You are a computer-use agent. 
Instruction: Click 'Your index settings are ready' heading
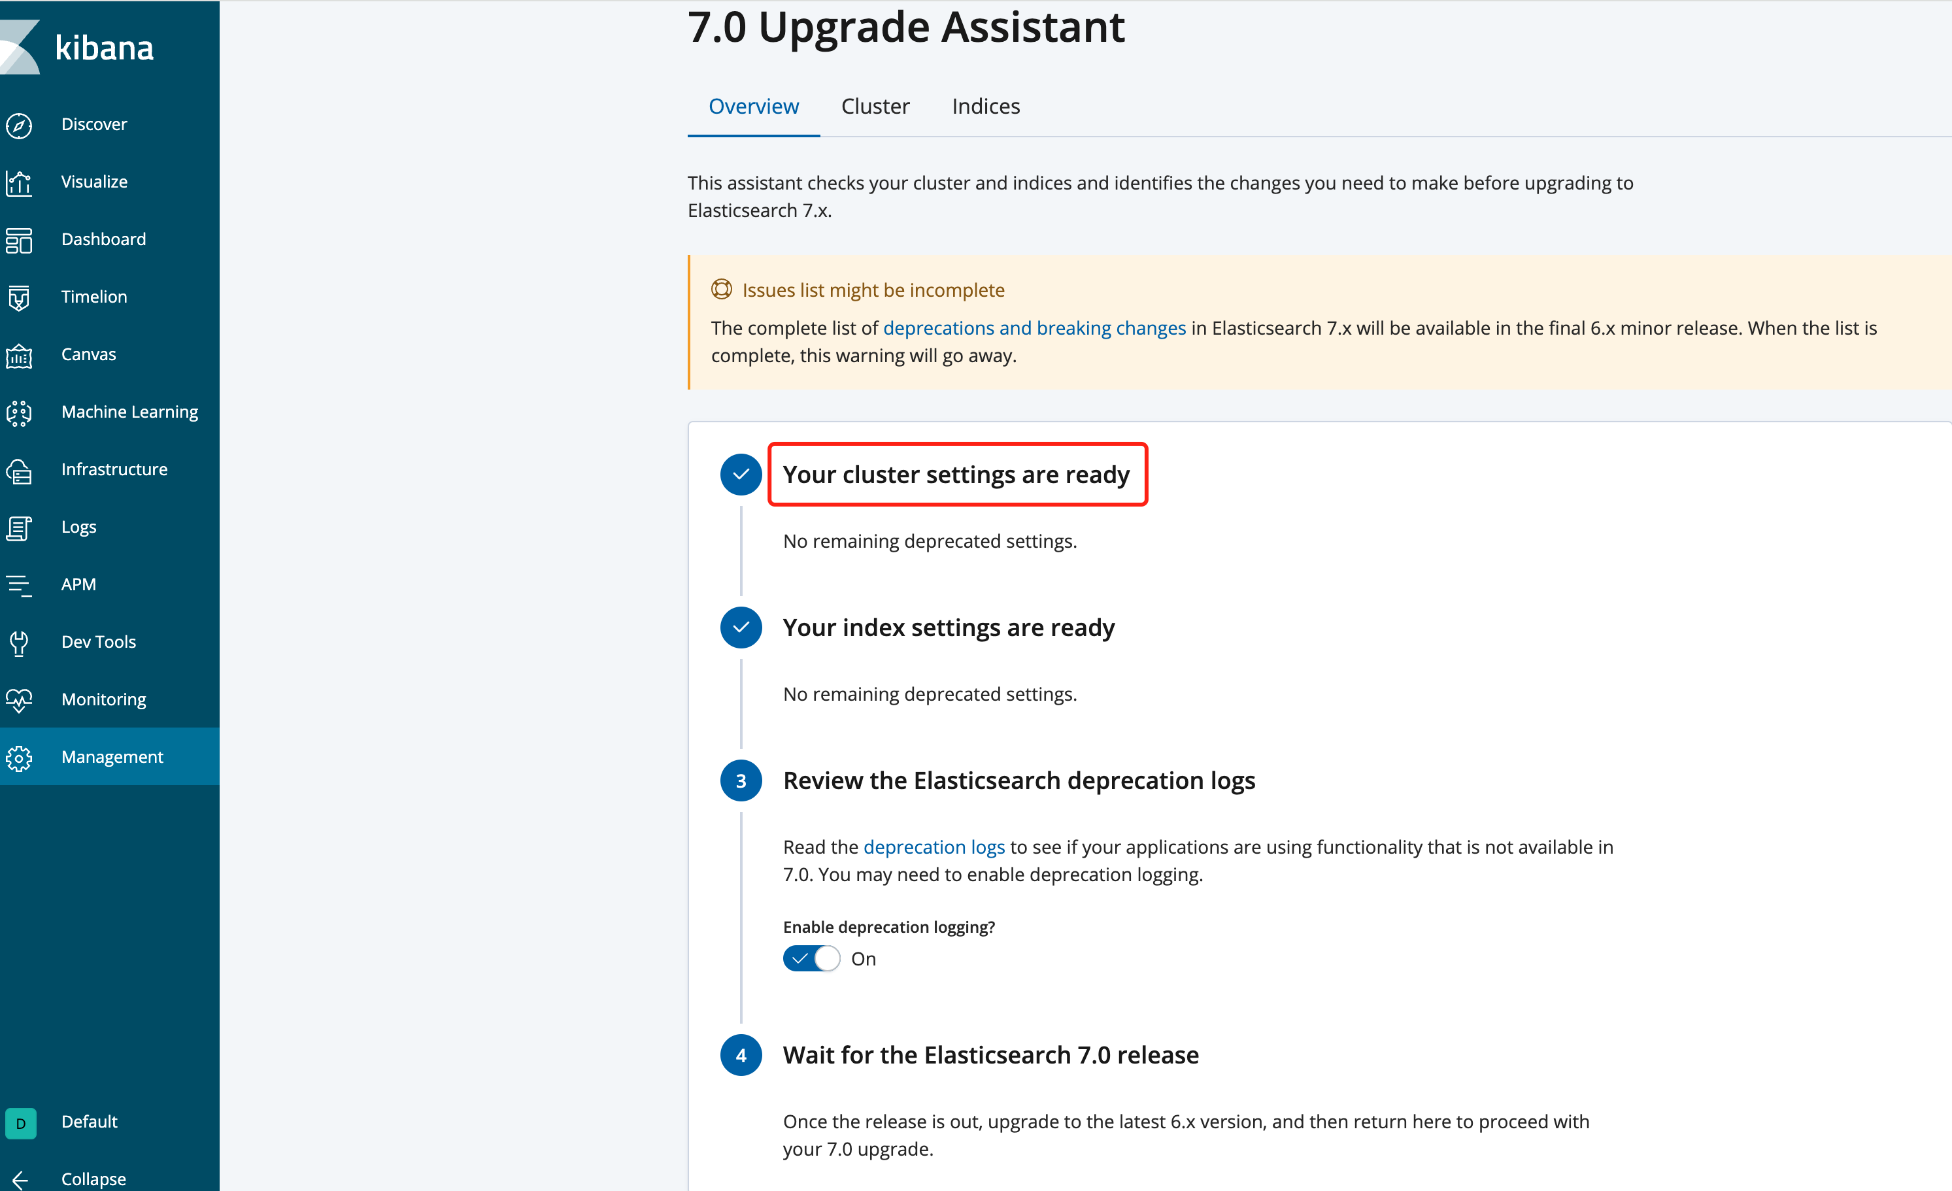(x=949, y=627)
